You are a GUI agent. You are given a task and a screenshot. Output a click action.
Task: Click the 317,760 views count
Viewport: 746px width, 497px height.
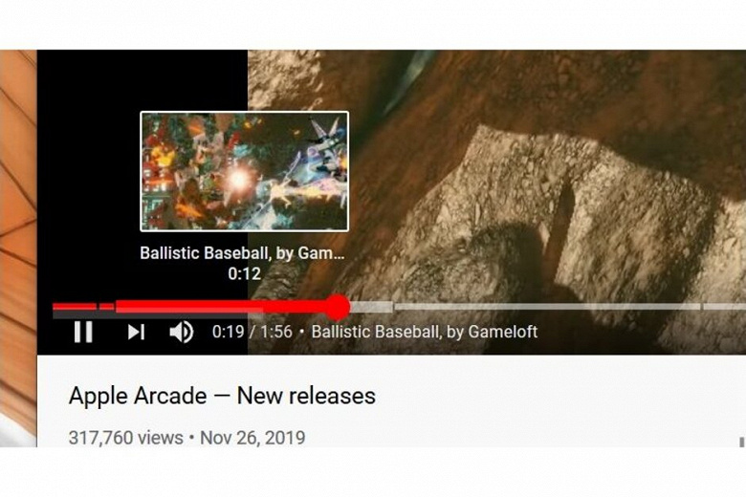(125, 438)
